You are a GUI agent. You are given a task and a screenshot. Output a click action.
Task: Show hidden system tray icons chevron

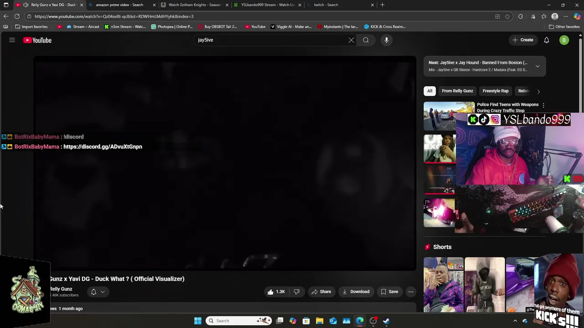pos(515,321)
